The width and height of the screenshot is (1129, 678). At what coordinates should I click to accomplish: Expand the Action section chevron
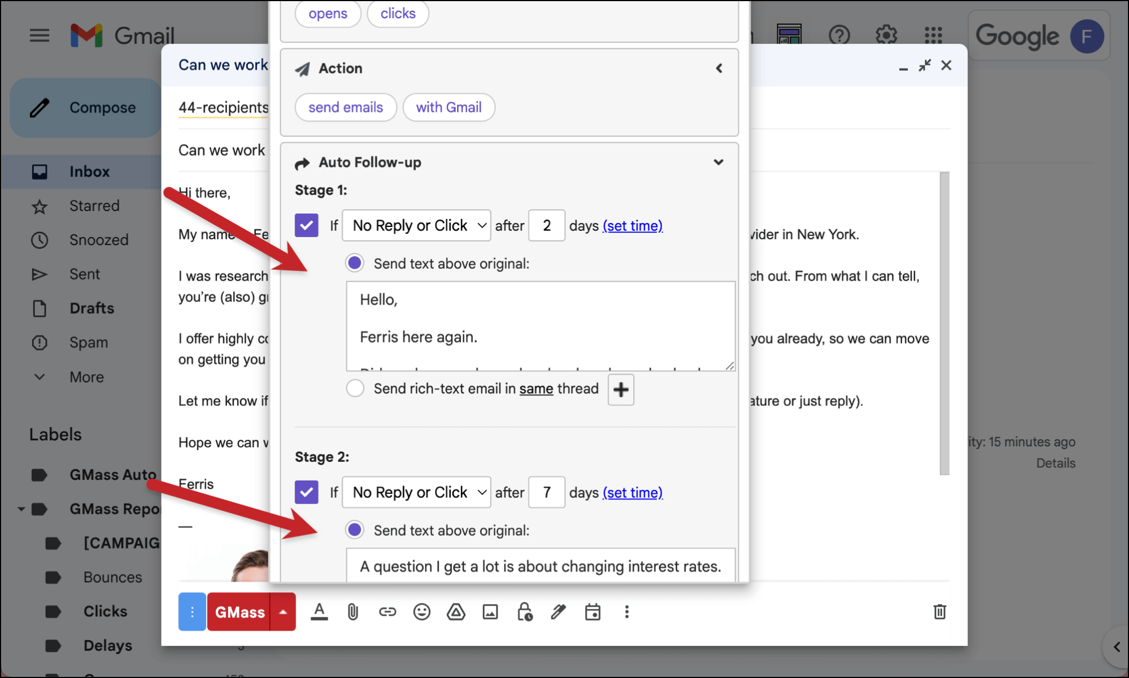718,68
